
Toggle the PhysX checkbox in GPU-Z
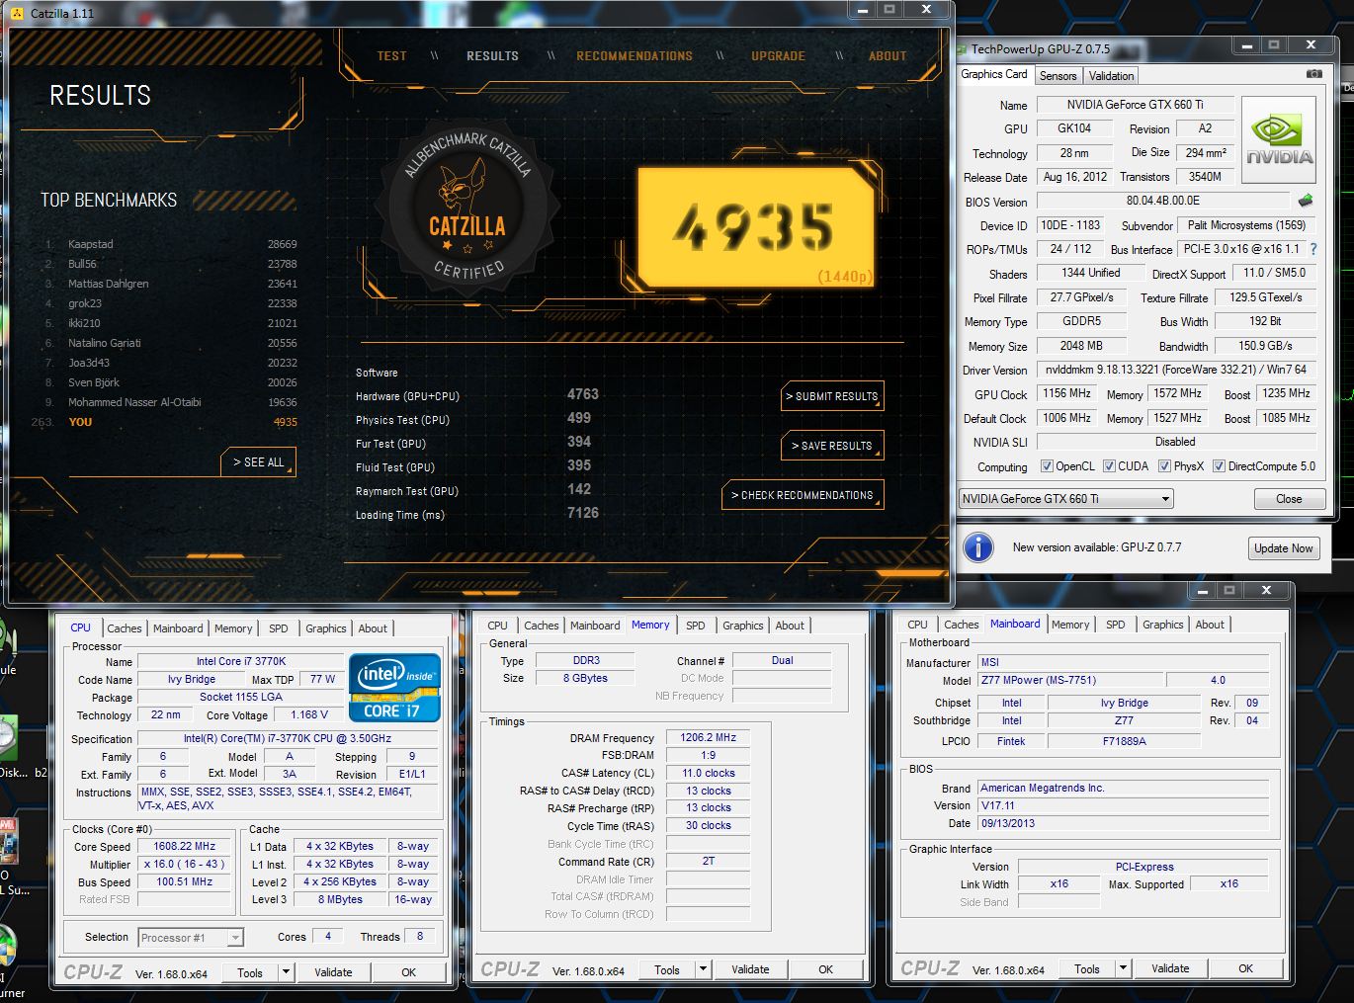pos(1164,466)
